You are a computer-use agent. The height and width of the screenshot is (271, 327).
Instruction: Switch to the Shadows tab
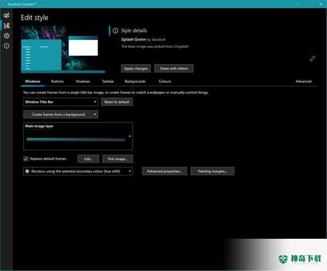83,81
